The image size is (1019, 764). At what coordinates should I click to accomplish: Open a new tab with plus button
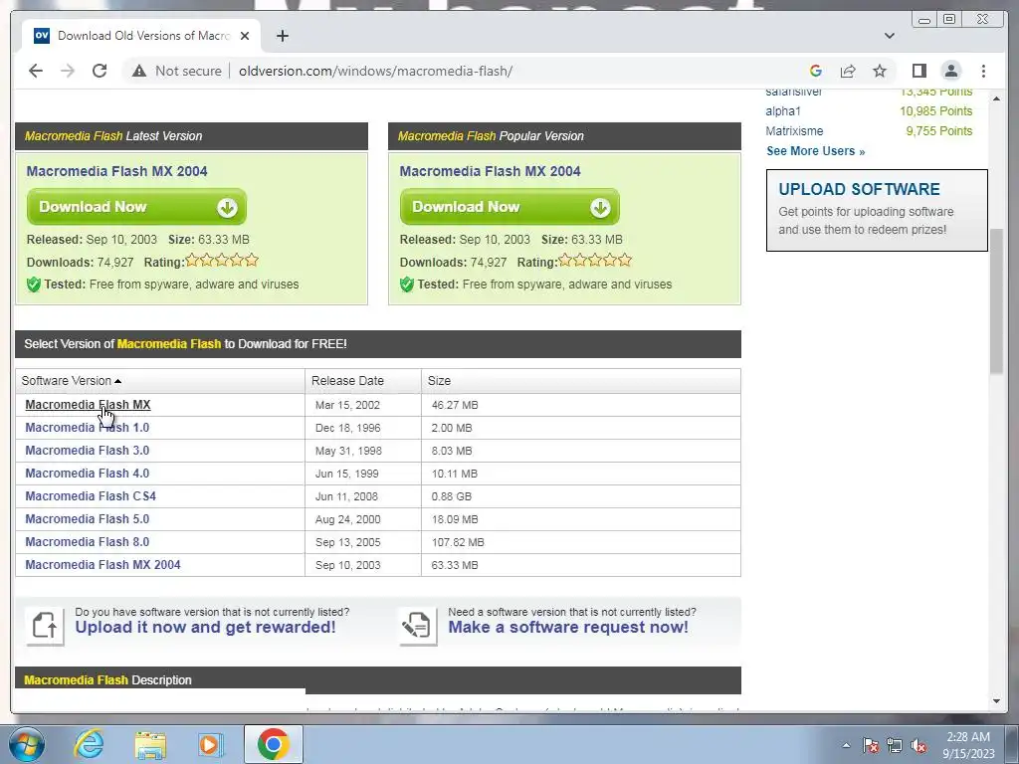[x=282, y=36]
